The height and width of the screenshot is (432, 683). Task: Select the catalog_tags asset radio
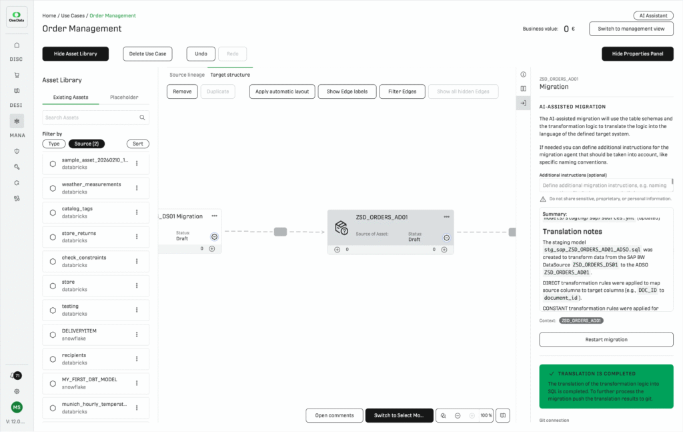point(53,212)
